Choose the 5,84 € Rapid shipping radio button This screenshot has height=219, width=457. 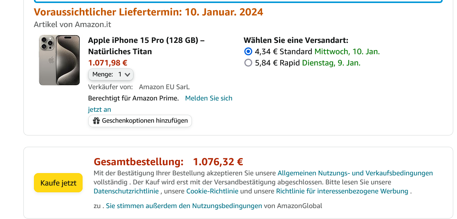(248, 63)
